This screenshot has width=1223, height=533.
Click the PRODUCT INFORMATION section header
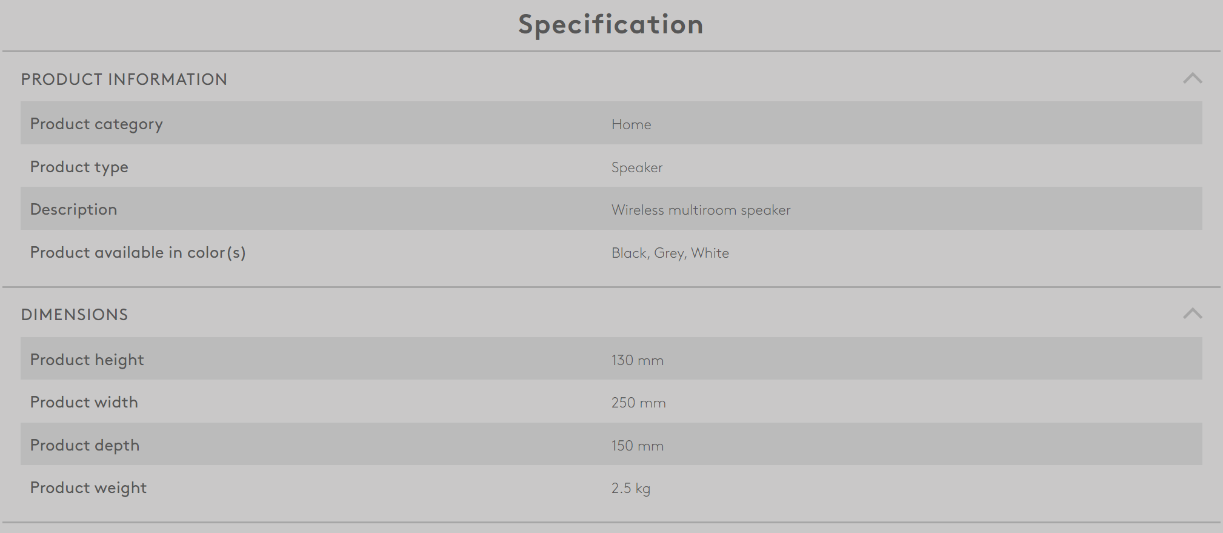coord(124,79)
